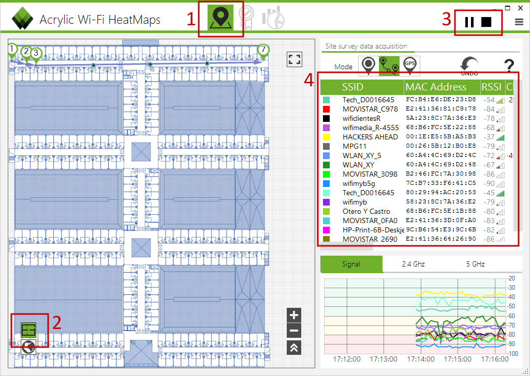Open help question mark
The width and height of the screenshot is (530, 376).
coord(509,66)
